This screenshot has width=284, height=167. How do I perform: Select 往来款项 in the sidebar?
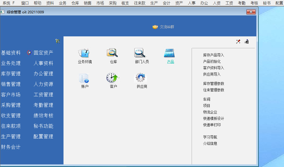(11, 126)
